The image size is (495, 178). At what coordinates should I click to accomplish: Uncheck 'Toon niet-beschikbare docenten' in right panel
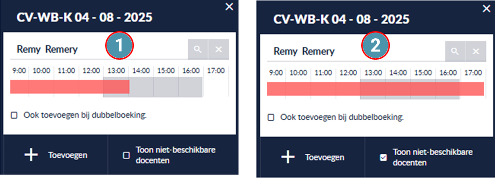383,158
